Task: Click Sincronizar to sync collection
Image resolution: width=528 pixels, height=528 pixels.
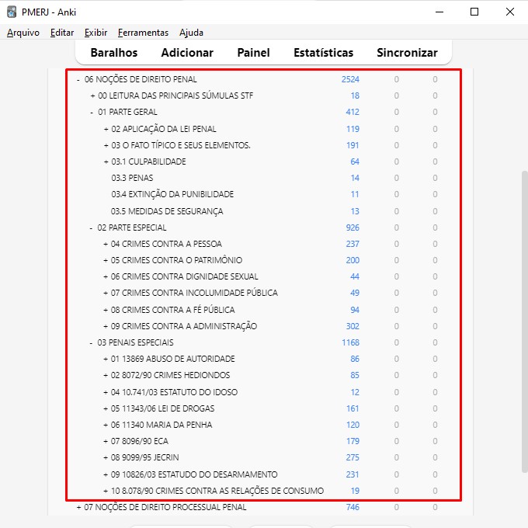Action: pos(407,53)
